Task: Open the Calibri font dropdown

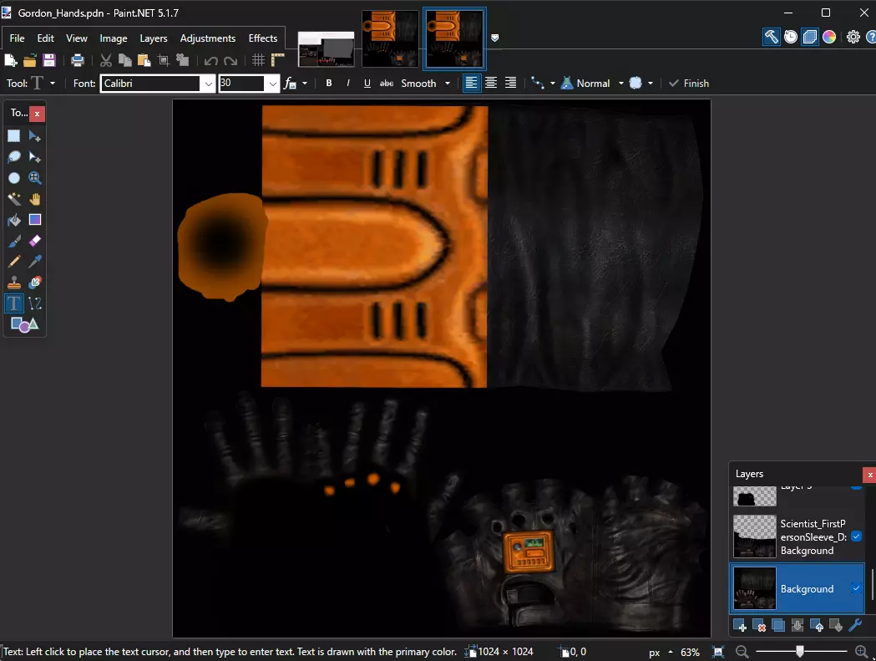Action: pos(207,84)
